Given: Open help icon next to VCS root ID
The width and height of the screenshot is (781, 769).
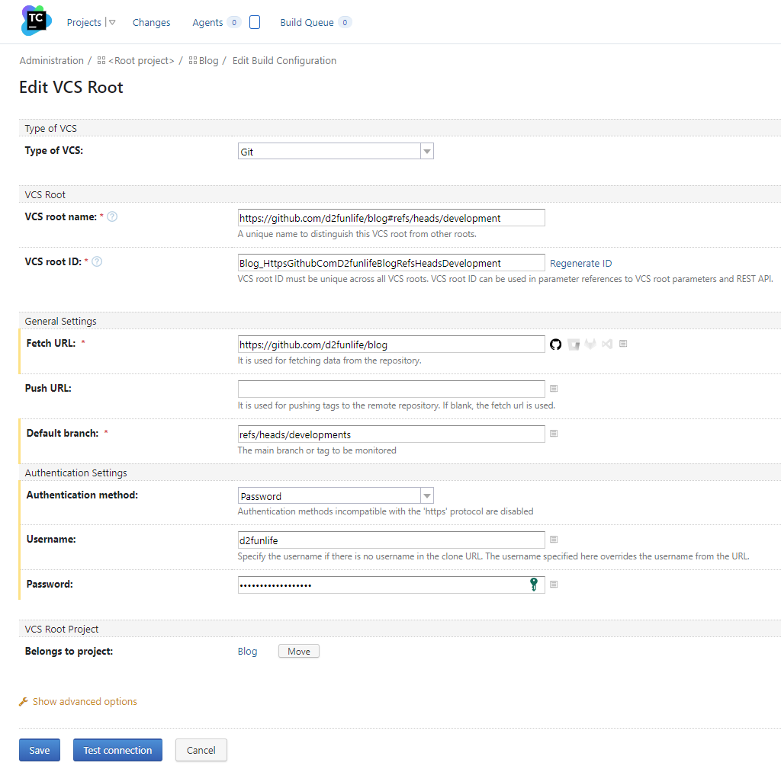Looking at the screenshot, I should [97, 262].
